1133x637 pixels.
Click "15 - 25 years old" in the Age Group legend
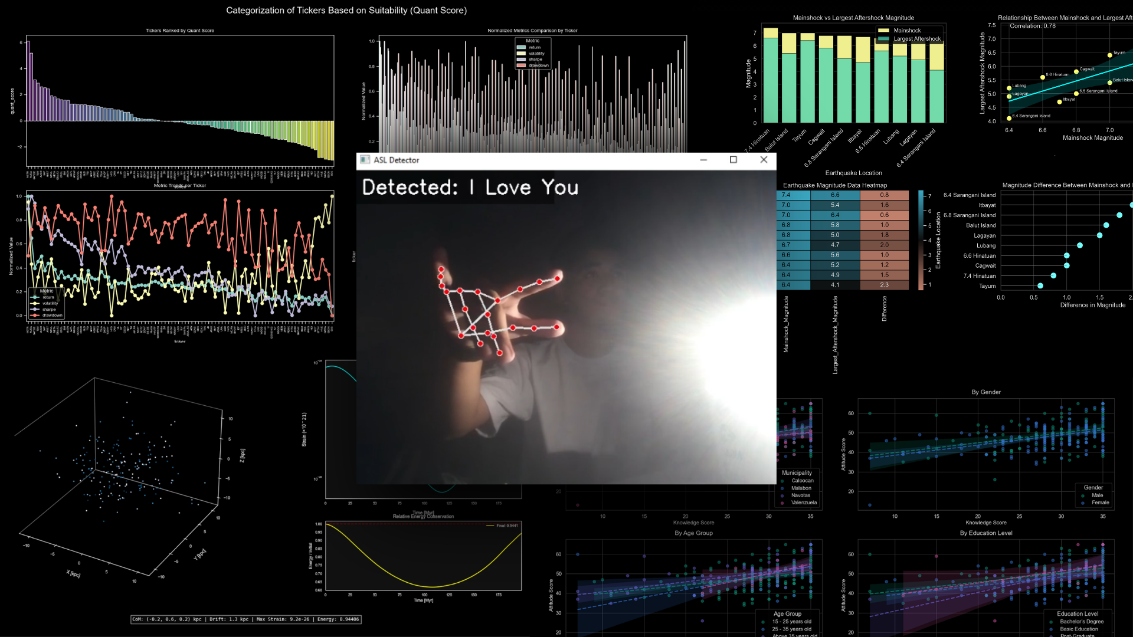[x=792, y=622]
